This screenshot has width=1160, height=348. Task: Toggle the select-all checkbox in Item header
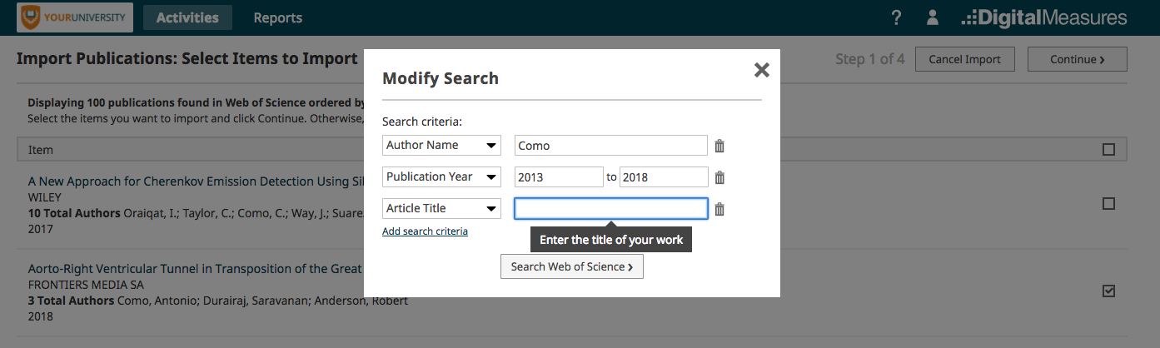point(1108,150)
